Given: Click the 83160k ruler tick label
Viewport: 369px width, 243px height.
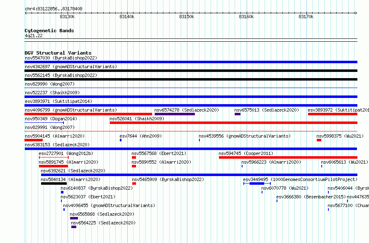Looking at the screenshot, I should pos(246,17).
